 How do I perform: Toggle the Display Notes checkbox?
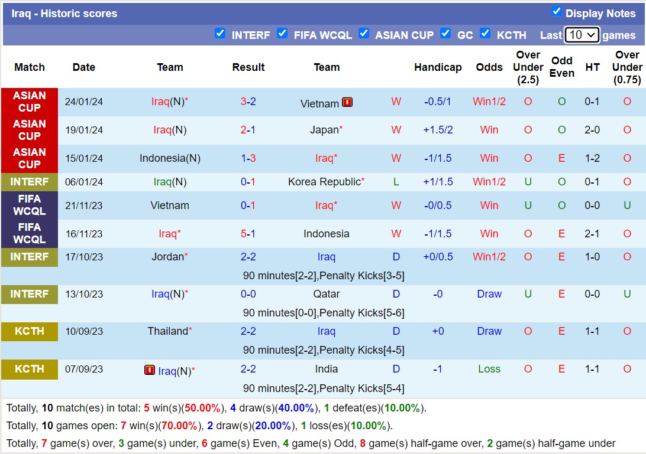pos(556,11)
